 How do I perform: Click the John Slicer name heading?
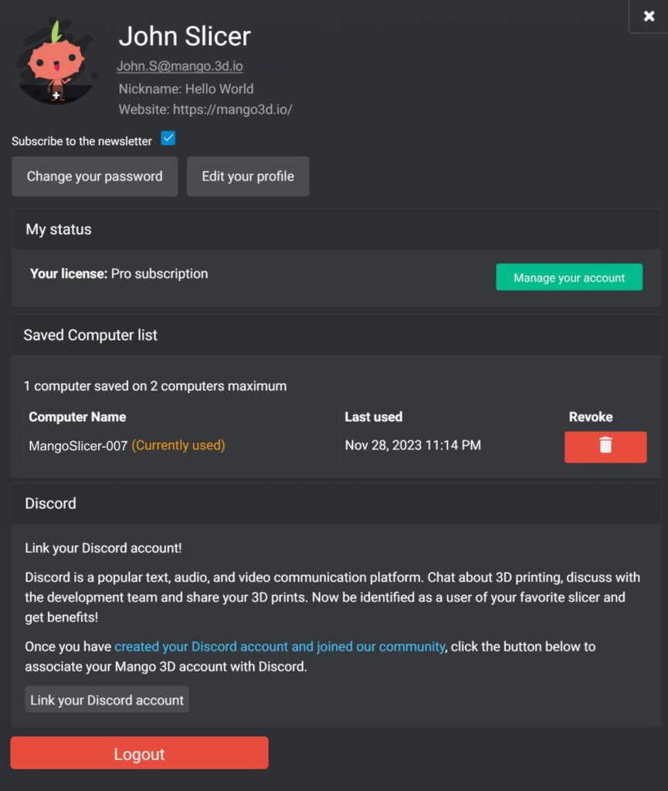coord(185,36)
